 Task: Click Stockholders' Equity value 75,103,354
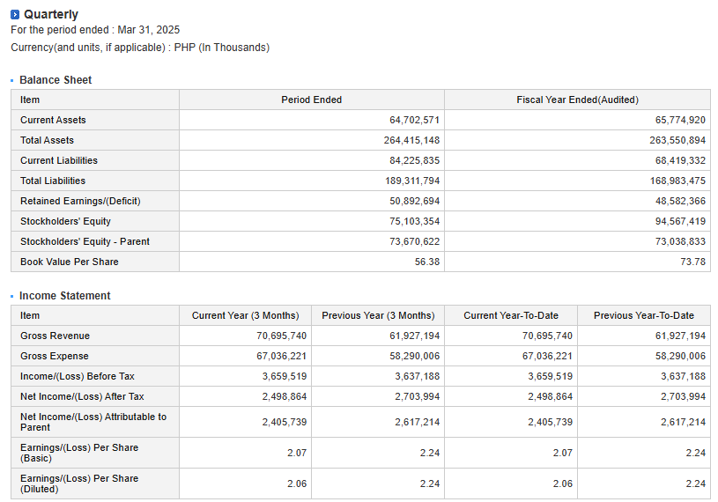click(x=414, y=221)
